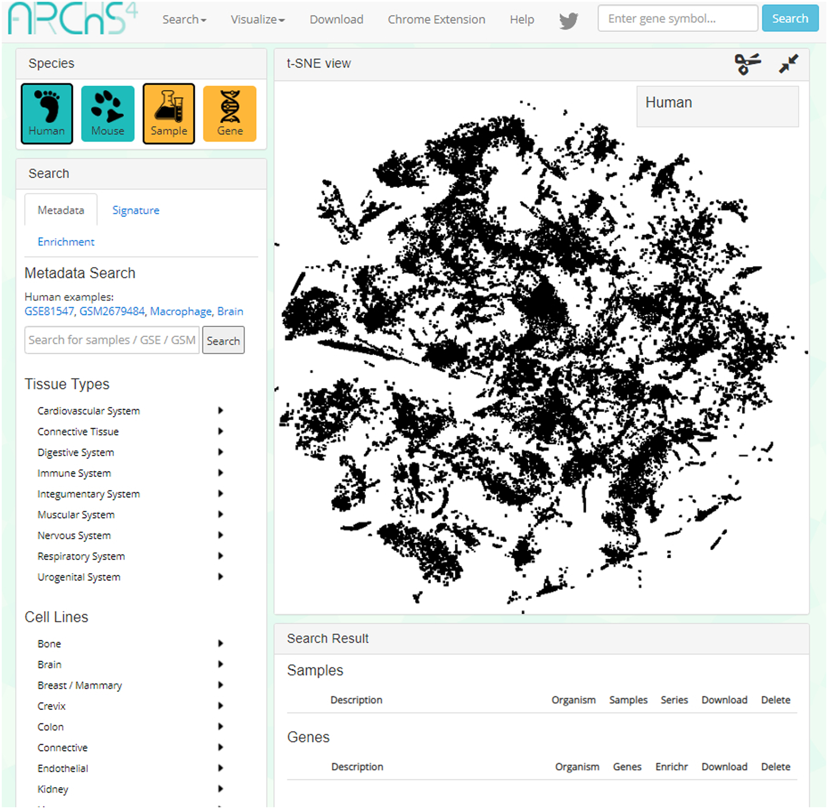Click the Human legend box
The image size is (828, 809).
pos(717,107)
